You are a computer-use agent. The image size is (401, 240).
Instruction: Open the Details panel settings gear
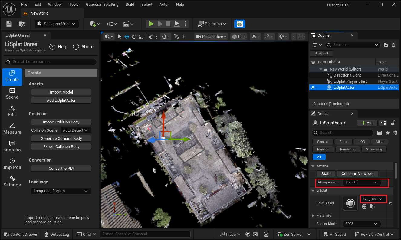click(x=395, y=133)
